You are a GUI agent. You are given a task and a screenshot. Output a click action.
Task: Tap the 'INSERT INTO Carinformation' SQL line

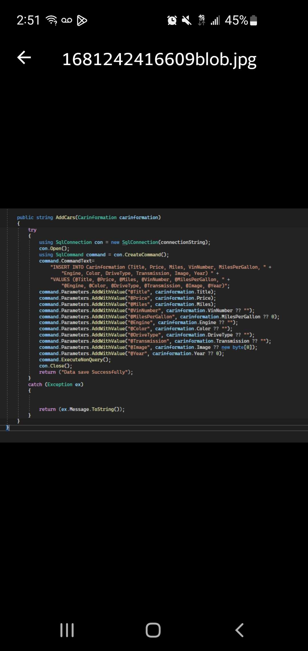point(161,267)
